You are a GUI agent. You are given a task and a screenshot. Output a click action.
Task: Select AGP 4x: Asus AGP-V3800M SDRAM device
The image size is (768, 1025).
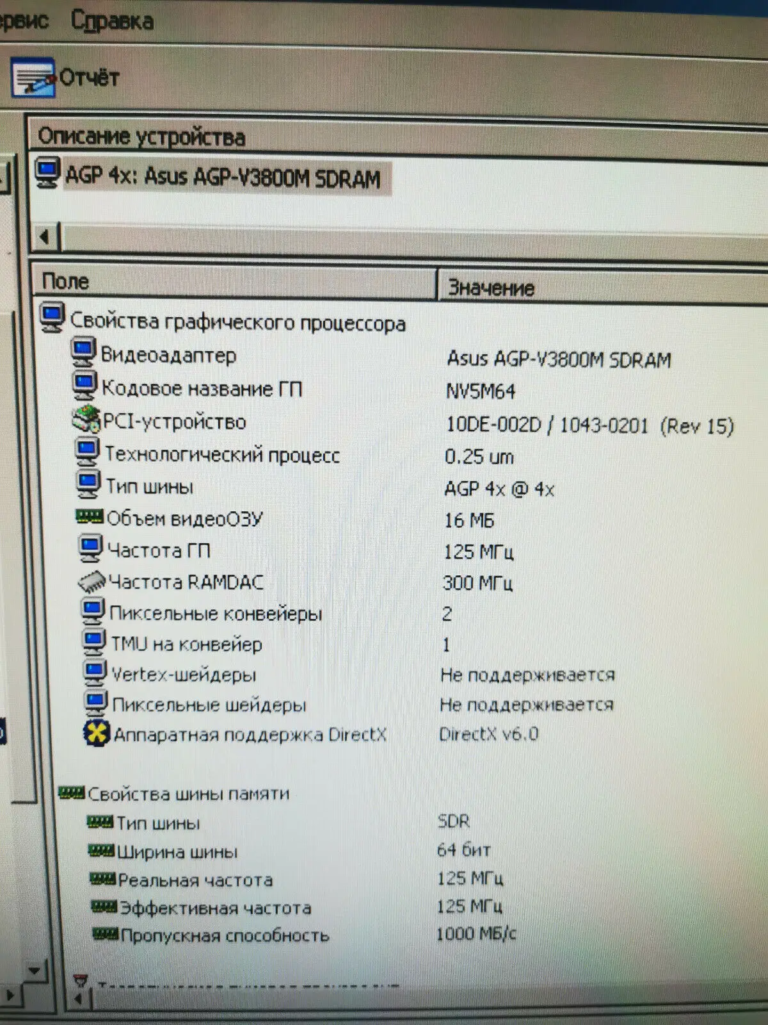222,176
